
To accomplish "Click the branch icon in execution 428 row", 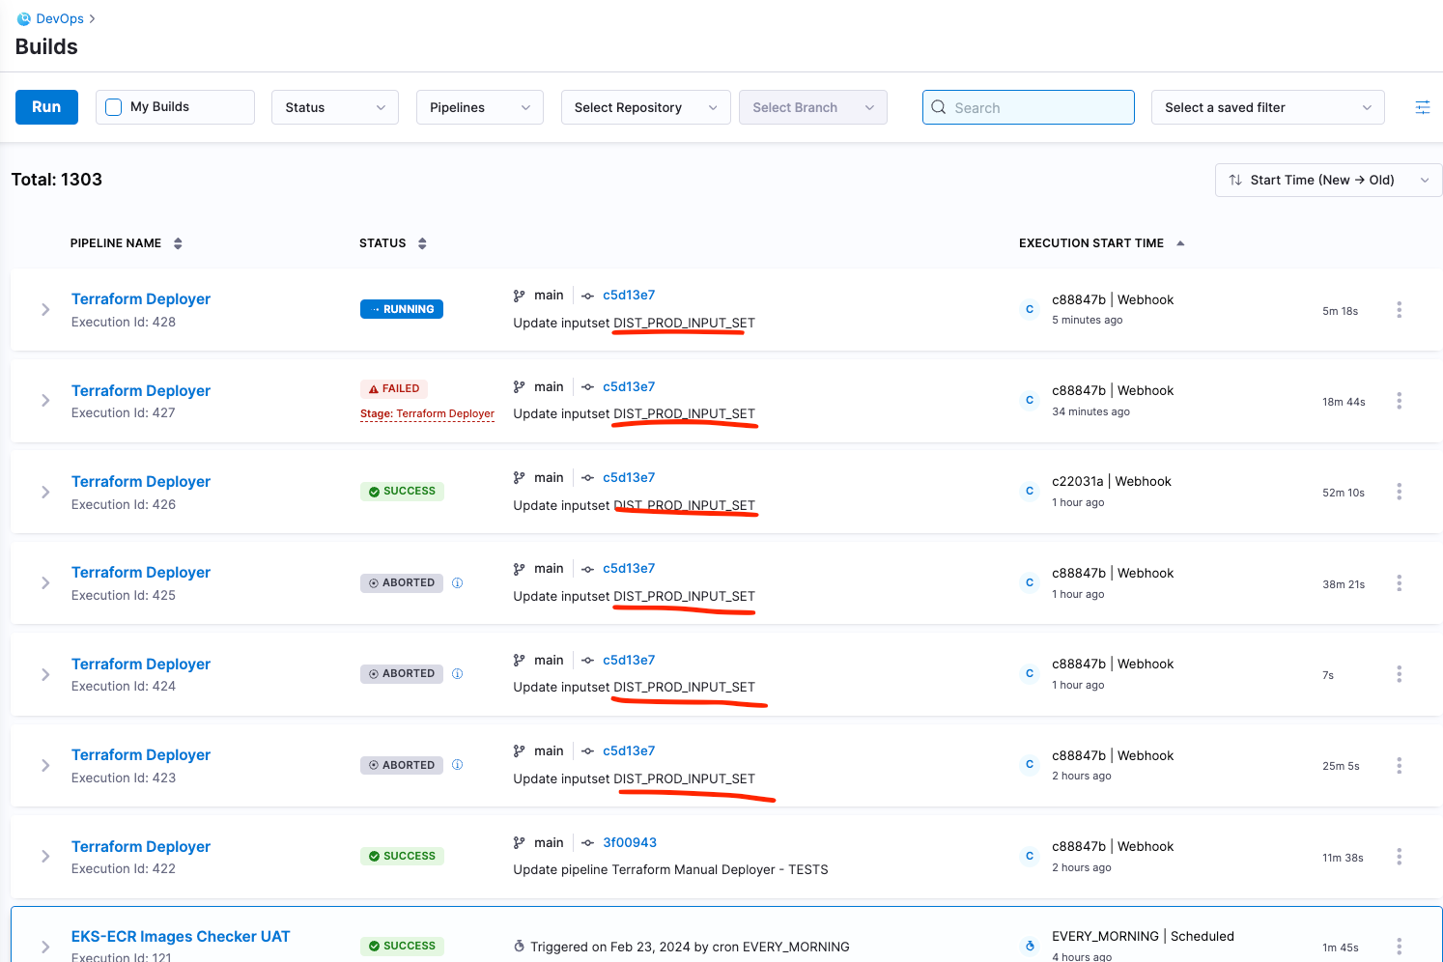I will point(520,296).
